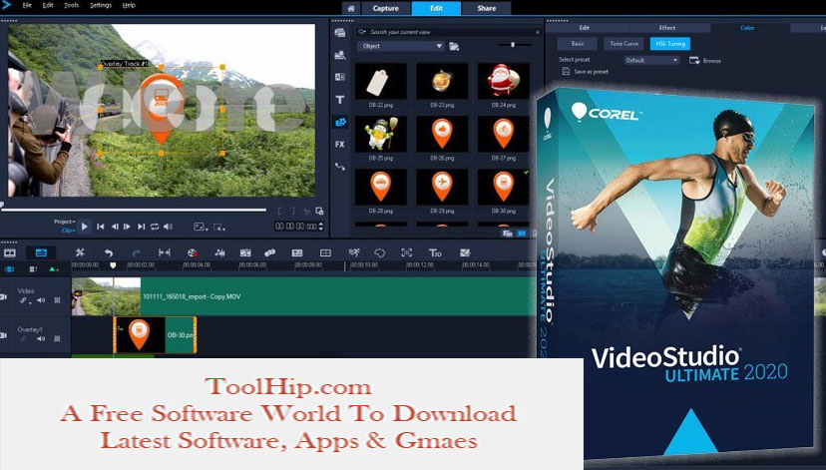Switch to Storyboard view
This screenshot has height=470, width=826.
click(x=10, y=252)
